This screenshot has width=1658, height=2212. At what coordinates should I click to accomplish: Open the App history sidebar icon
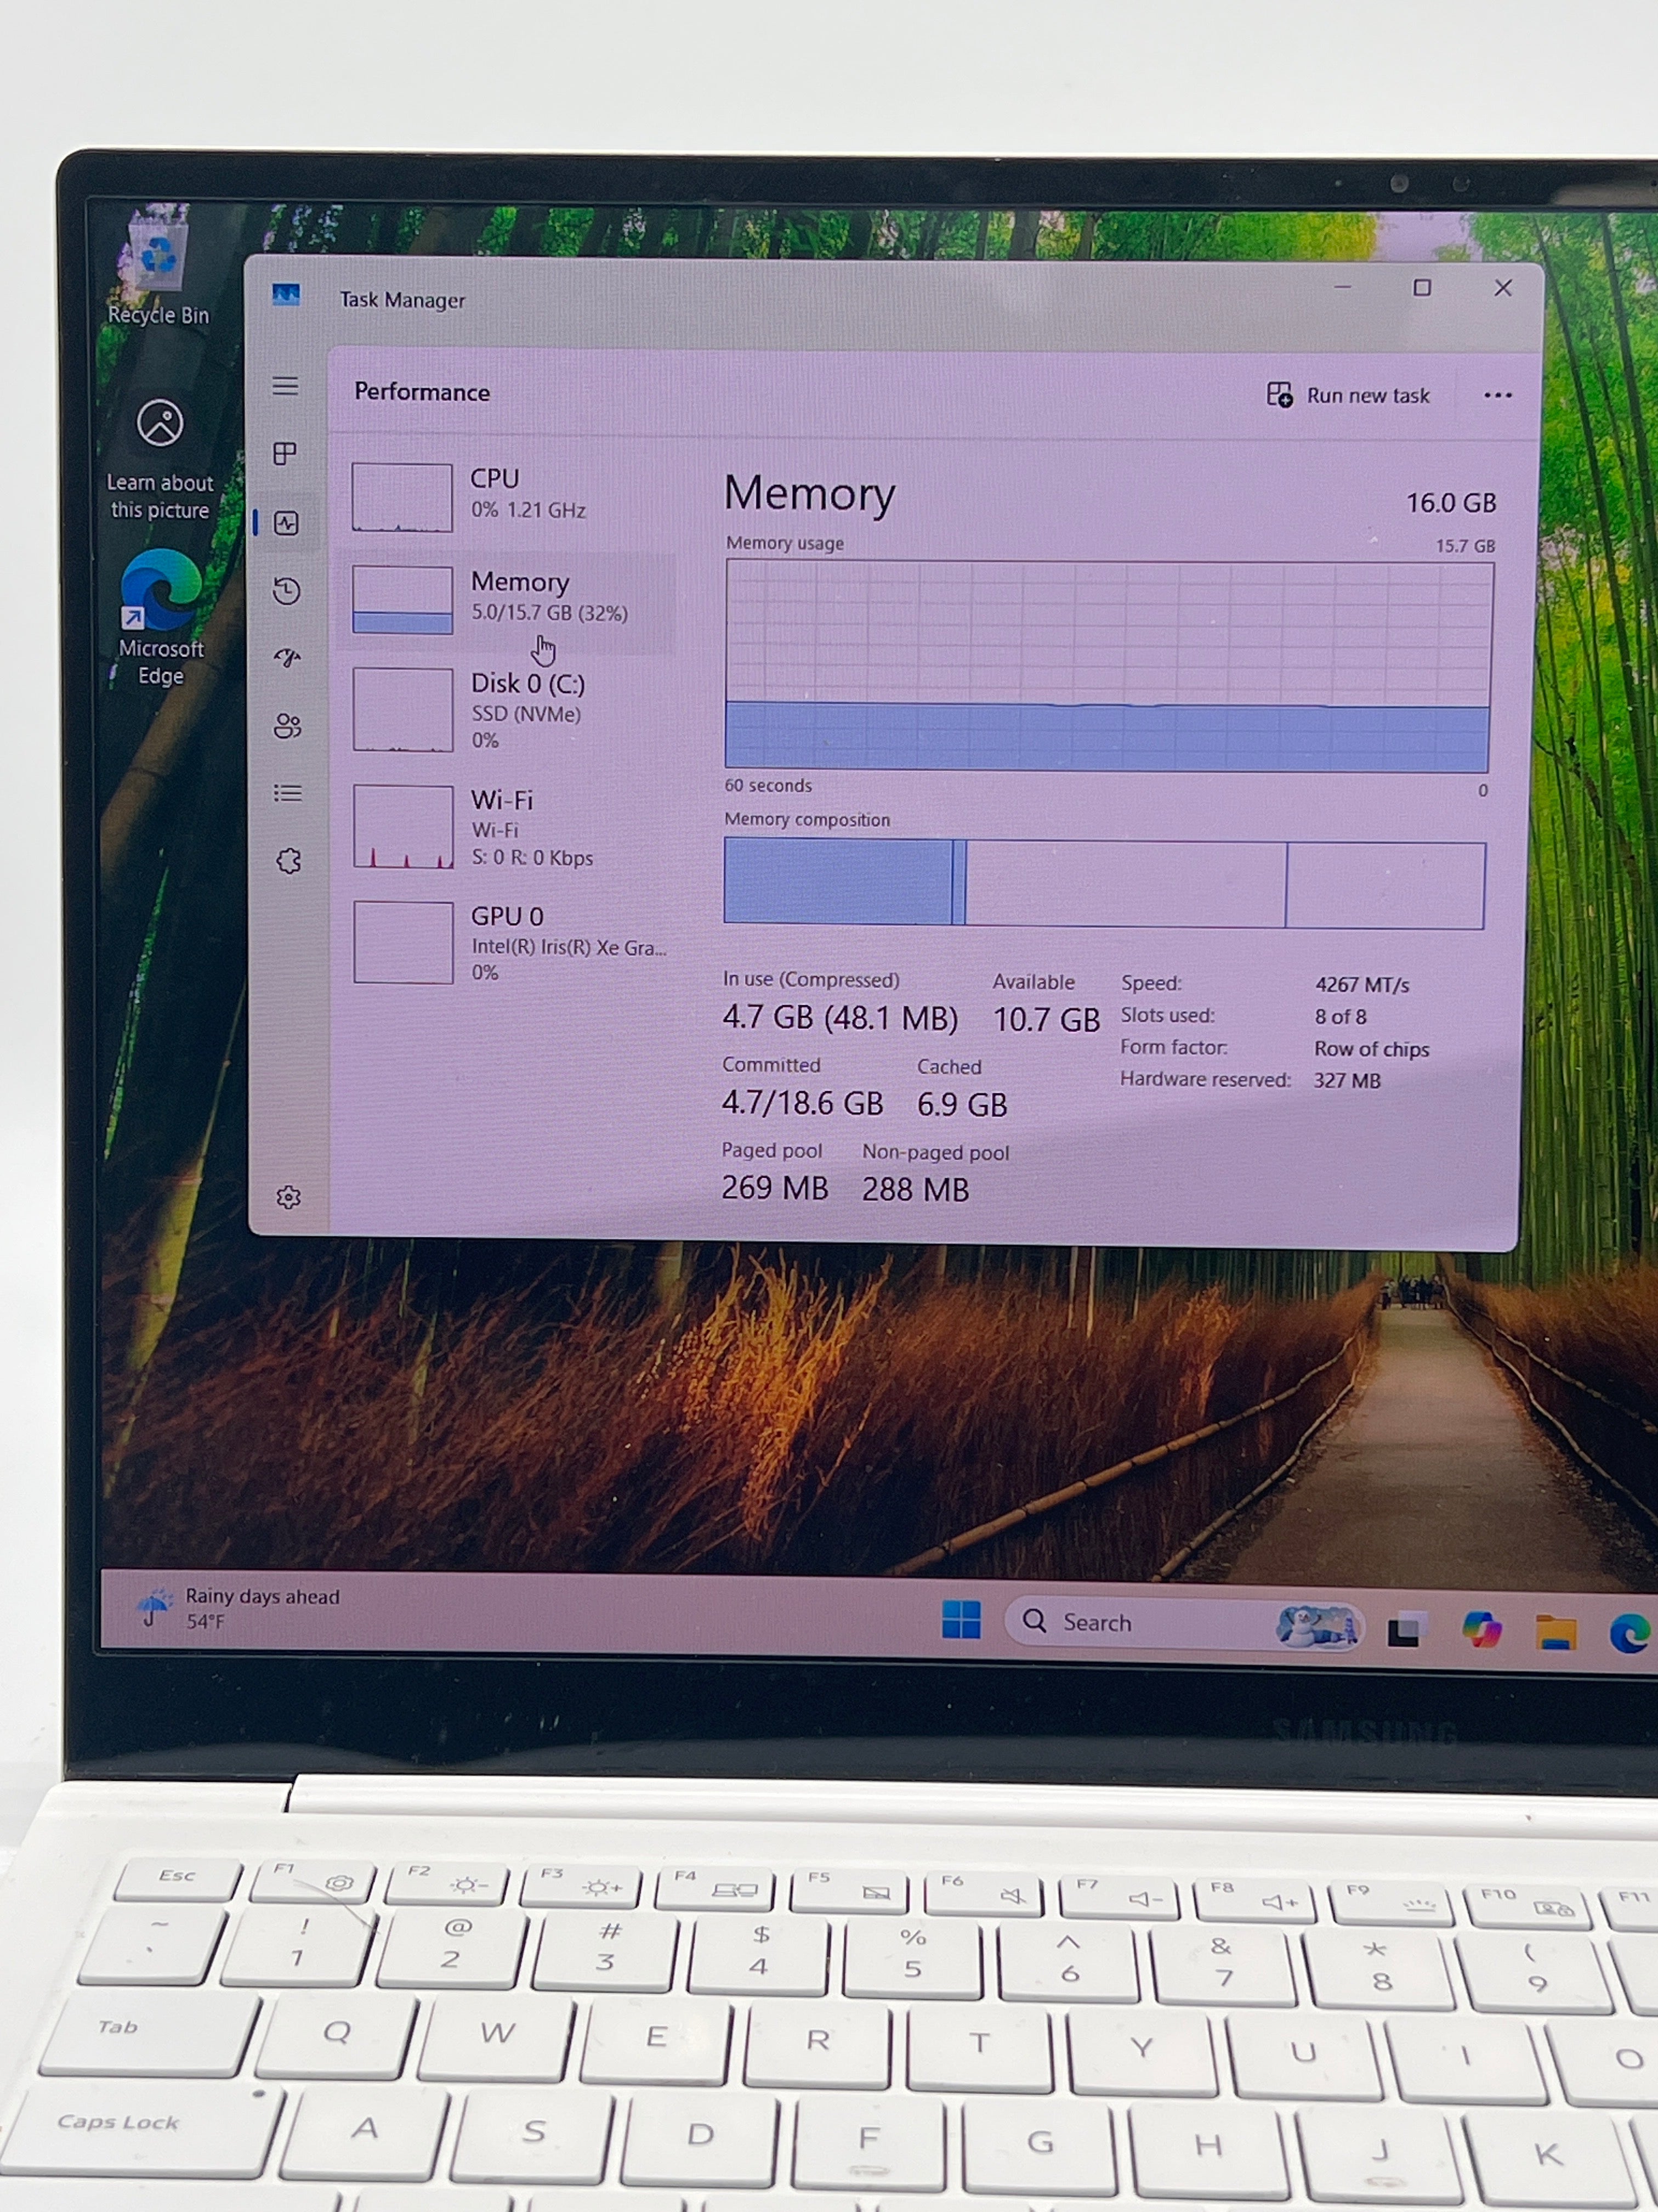click(287, 591)
